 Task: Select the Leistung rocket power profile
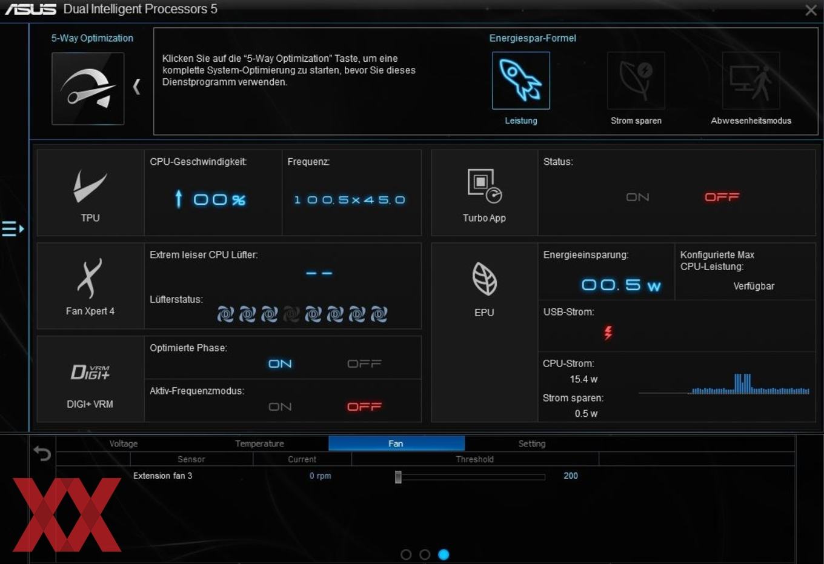click(x=521, y=81)
